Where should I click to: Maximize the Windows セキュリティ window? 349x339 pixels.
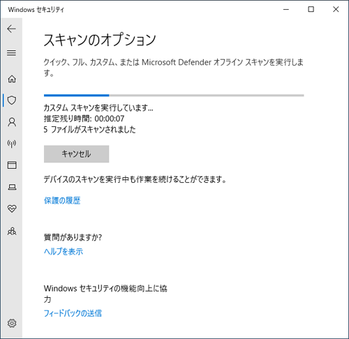coord(311,9)
